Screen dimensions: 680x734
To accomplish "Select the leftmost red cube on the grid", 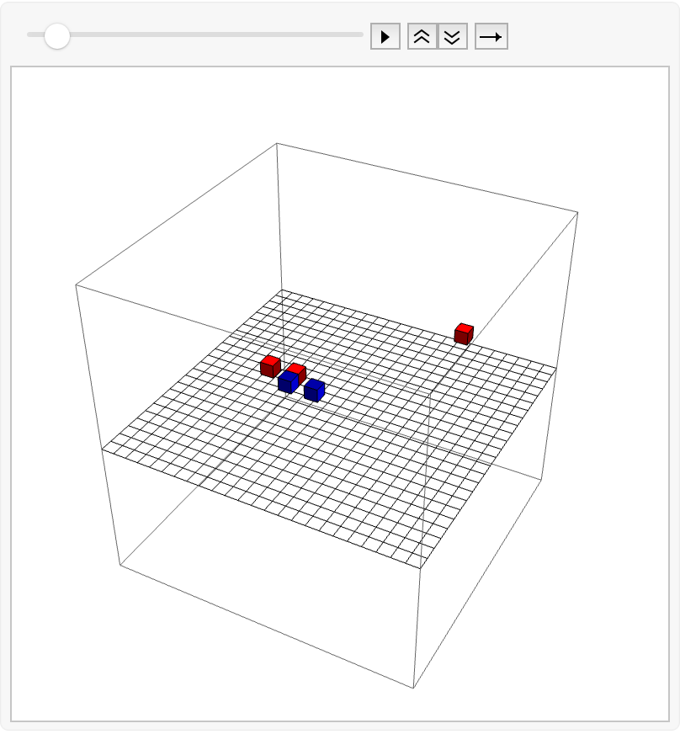I will (x=270, y=365).
